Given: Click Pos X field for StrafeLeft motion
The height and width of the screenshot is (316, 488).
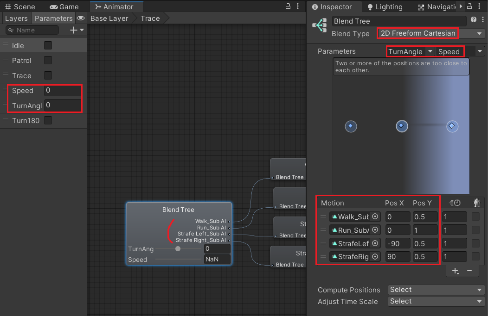Looking at the screenshot, I should tap(398, 243).
